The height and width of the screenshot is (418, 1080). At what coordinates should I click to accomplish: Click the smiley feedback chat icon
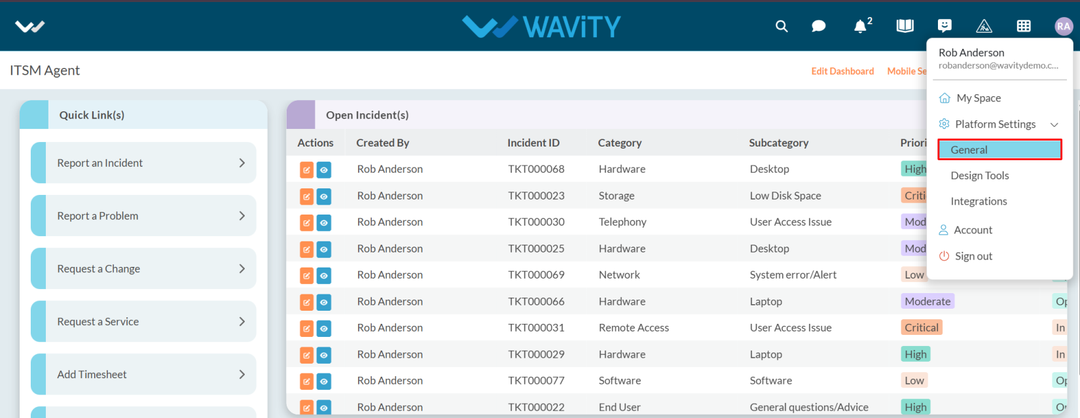point(945,26)
